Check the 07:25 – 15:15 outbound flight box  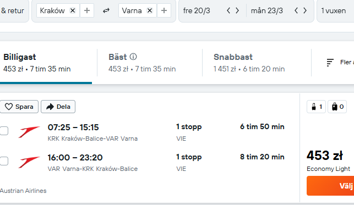click(4, 131)
